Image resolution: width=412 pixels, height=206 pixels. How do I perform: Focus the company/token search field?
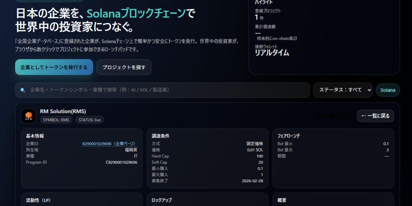click(162, 90)
